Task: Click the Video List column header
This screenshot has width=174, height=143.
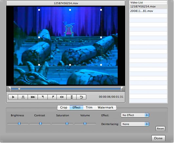Action: point(148,3)
